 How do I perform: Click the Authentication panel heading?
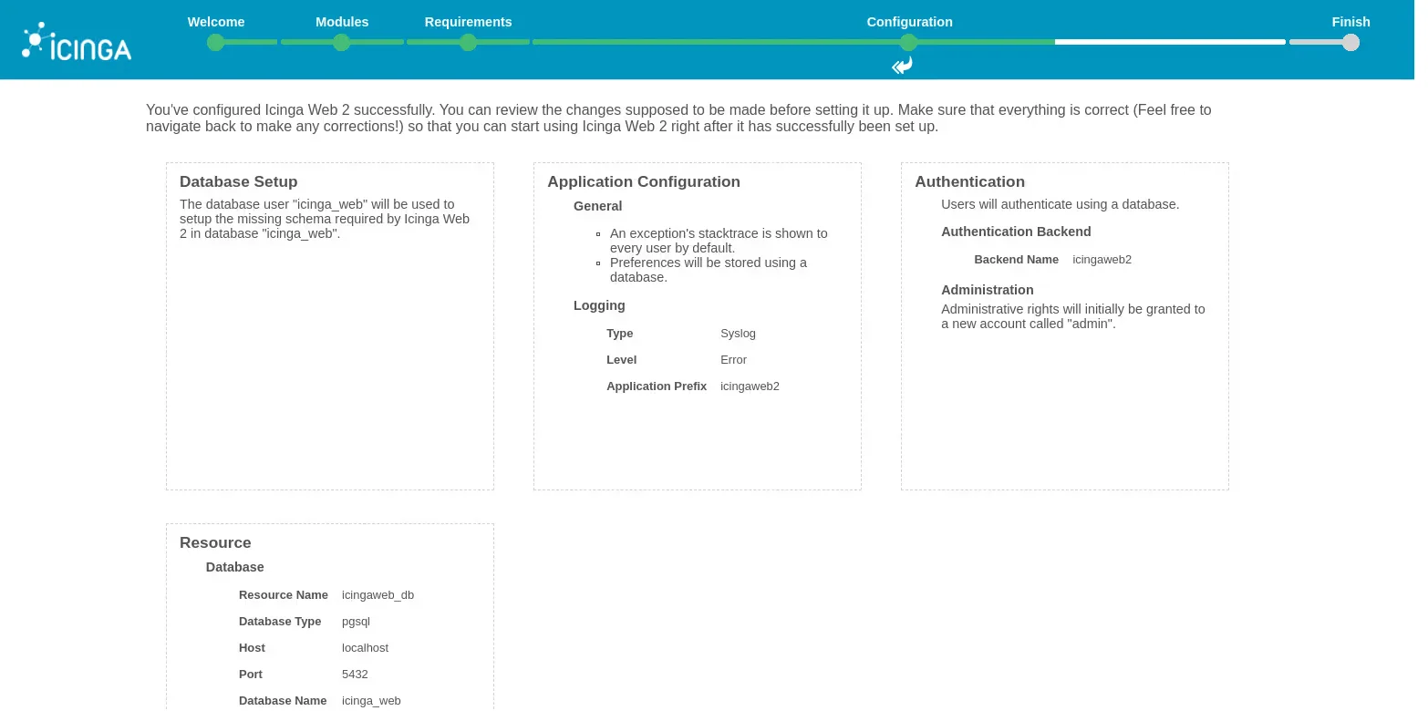[969, 181]
